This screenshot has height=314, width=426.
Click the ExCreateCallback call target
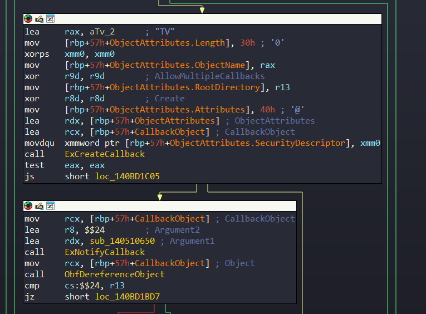105,154
